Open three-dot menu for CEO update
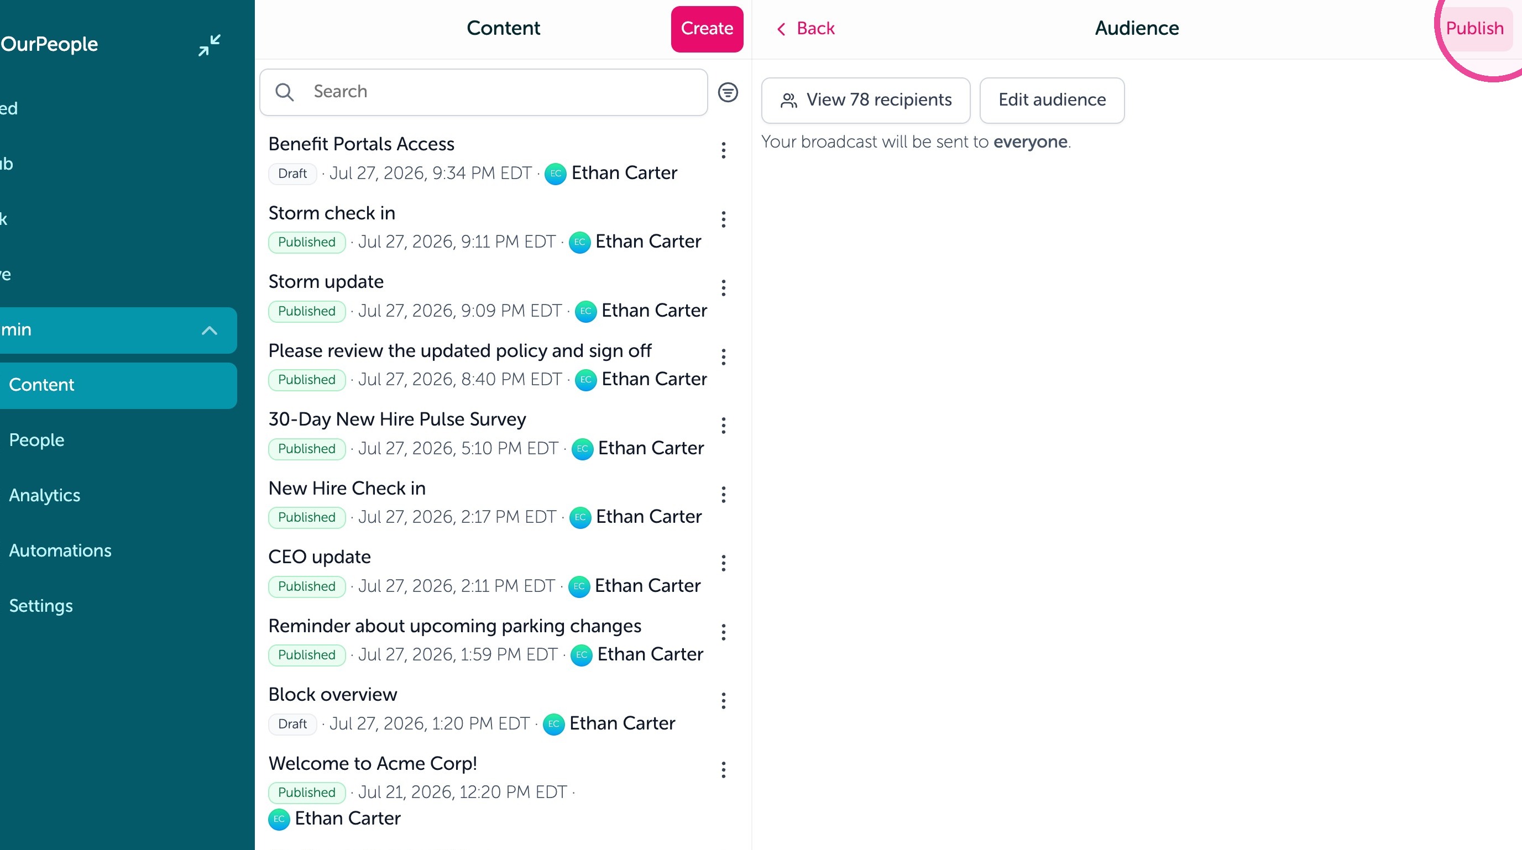 point(723,564)
